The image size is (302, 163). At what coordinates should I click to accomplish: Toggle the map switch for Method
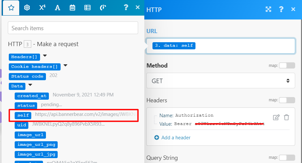pos(287,66)
